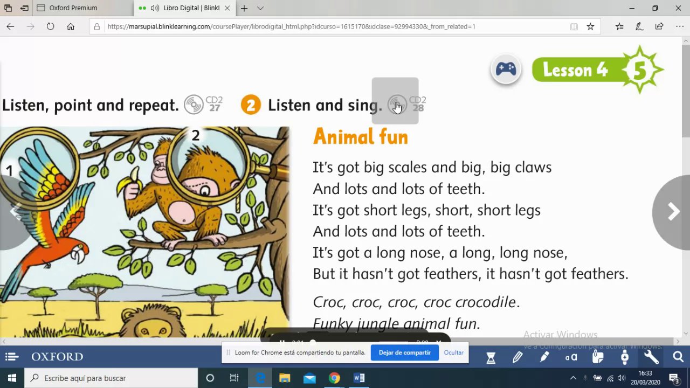Image resolution: width=690 pixels, height=388 pixels.
Task: Open Edge settings ellipsis menu
Action: coord(679,26)
